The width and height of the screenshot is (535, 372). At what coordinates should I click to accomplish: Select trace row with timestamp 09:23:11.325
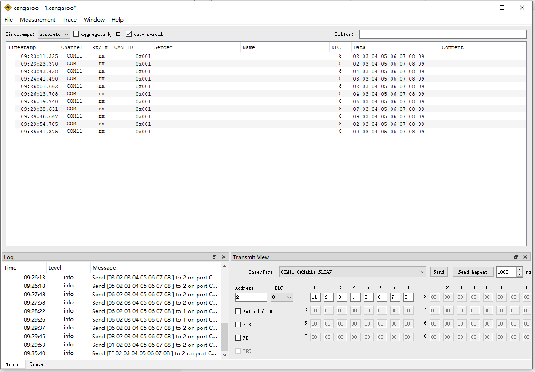(x=266, y=56)
